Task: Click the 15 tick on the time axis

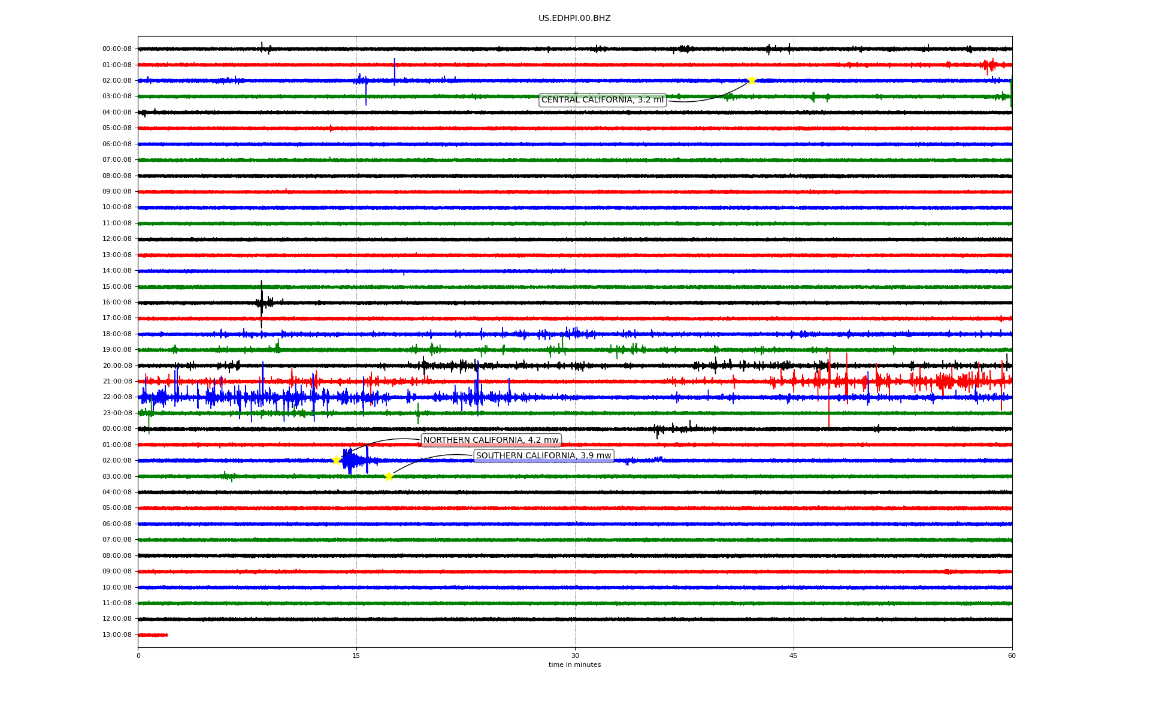Action: (x=356, y=655)
